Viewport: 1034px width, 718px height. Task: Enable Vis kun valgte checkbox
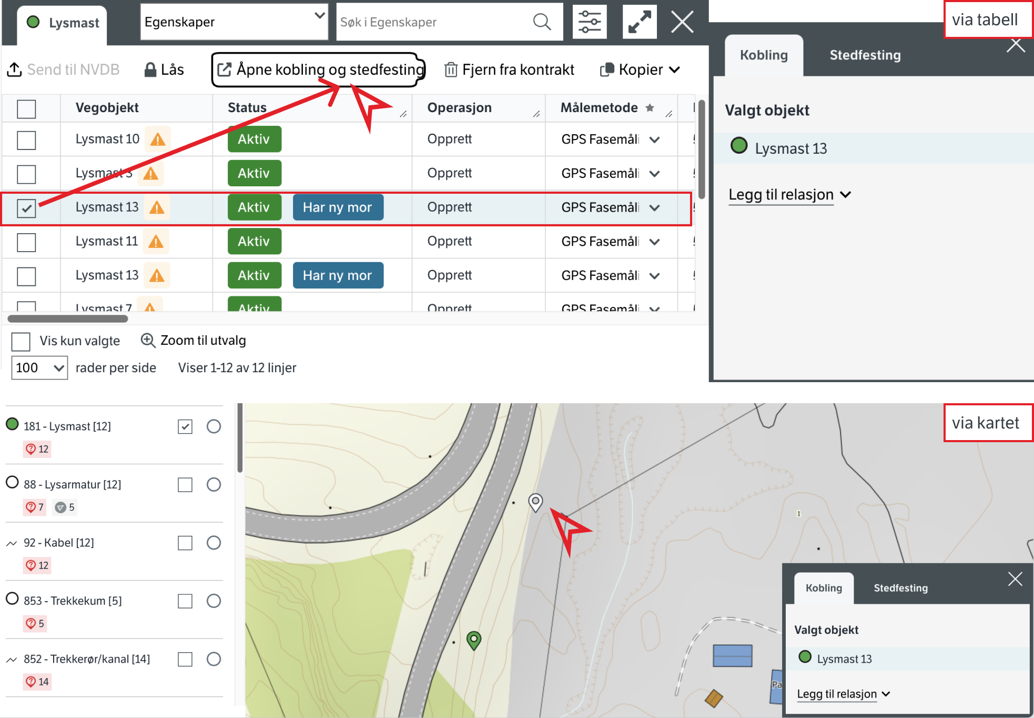click(x=21, y=341)
